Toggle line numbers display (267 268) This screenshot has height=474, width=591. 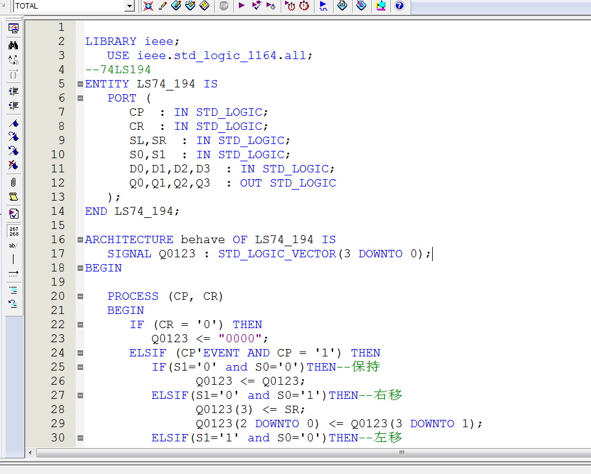[14, 231]
